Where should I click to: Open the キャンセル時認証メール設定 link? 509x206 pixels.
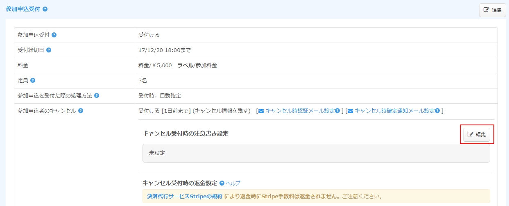click(300, 111)
